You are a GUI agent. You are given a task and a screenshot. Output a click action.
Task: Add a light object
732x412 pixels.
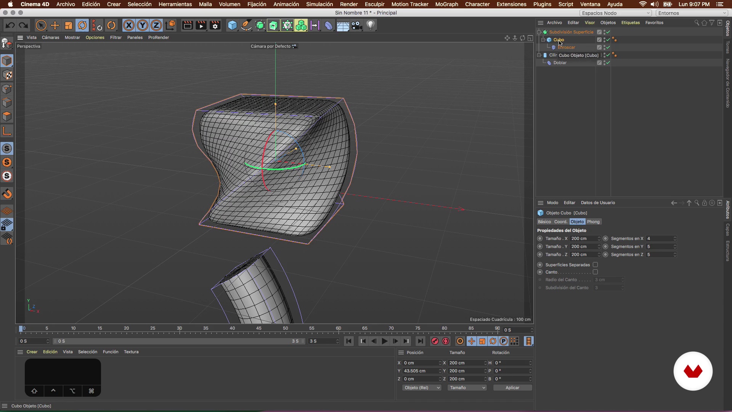pos(371,26)
